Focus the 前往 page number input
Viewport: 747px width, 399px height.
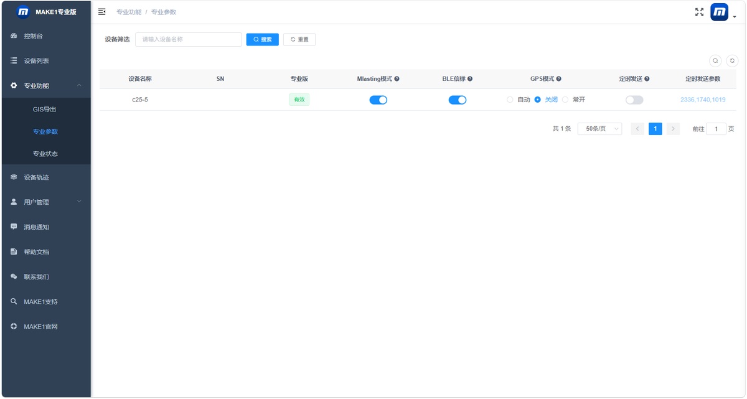pyautogui.click(x=716, y=129)
